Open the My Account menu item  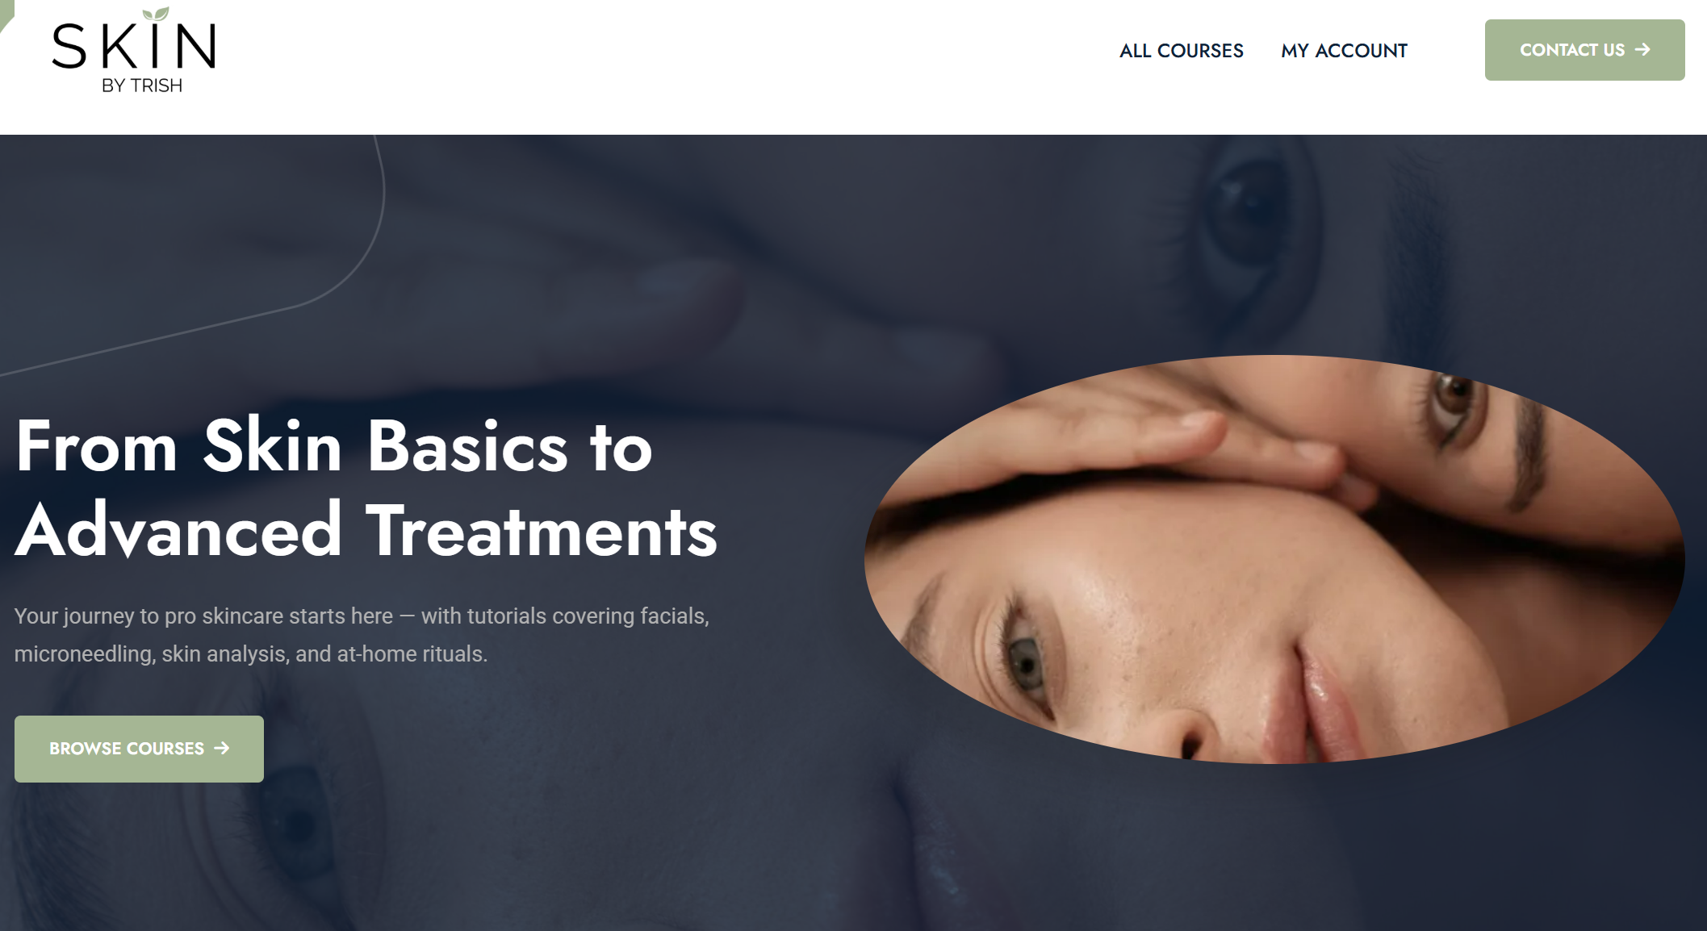pos(1344,51)
